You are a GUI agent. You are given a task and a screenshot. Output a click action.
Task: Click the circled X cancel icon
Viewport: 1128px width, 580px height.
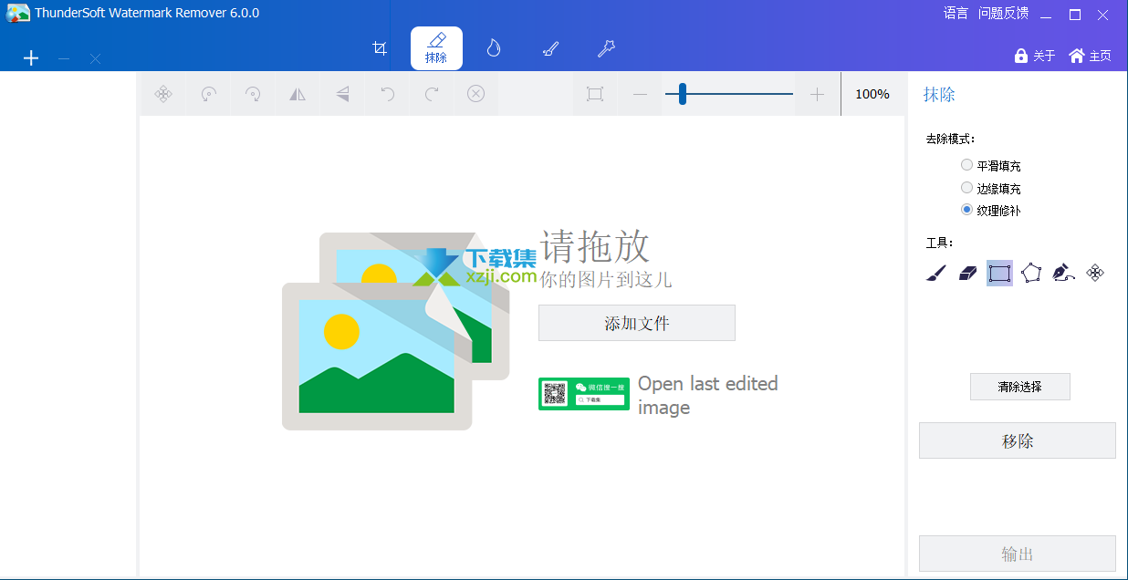475,94
